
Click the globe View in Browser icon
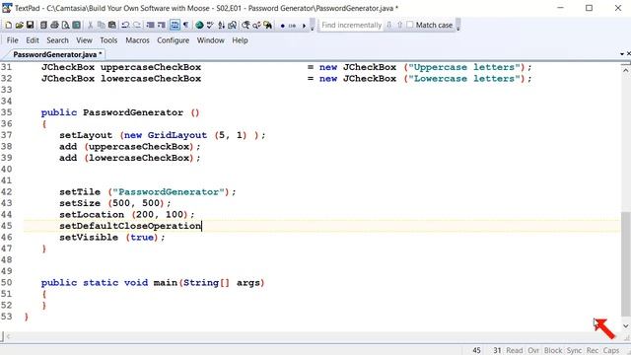(199, 25)
